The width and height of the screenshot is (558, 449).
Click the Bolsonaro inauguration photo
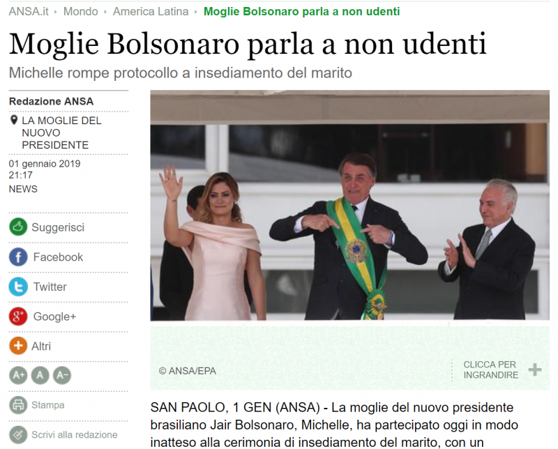tap(350, 205)
